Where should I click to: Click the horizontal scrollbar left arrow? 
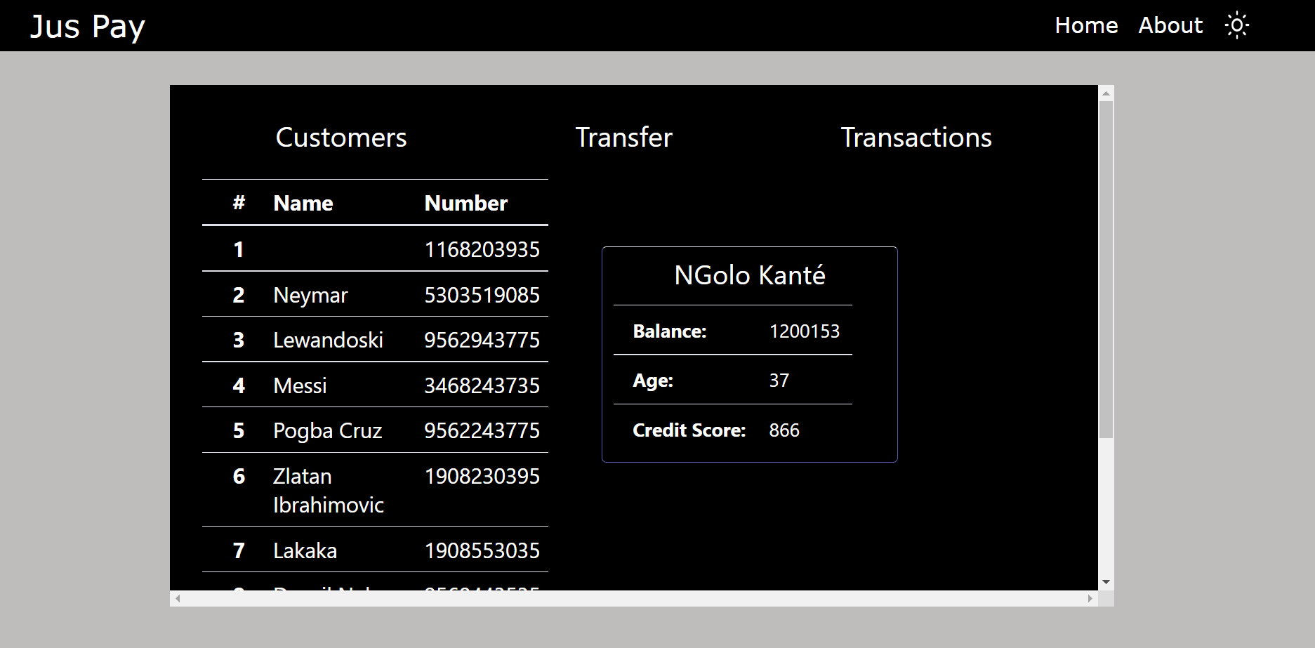[x=178, y=598]
